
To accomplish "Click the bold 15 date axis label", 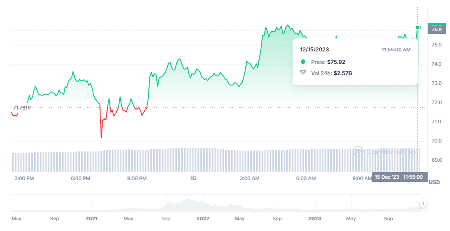I will click(x=193, y=178).
